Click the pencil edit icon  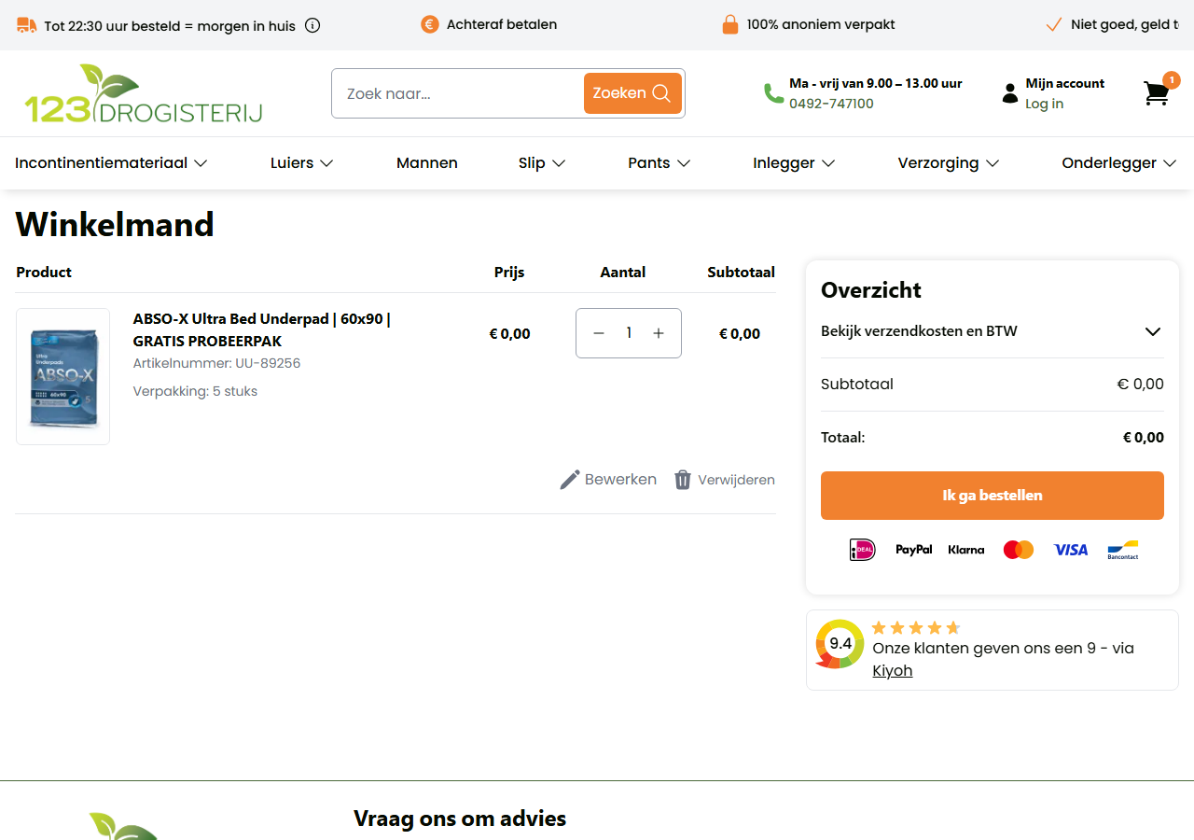[569, 480]
